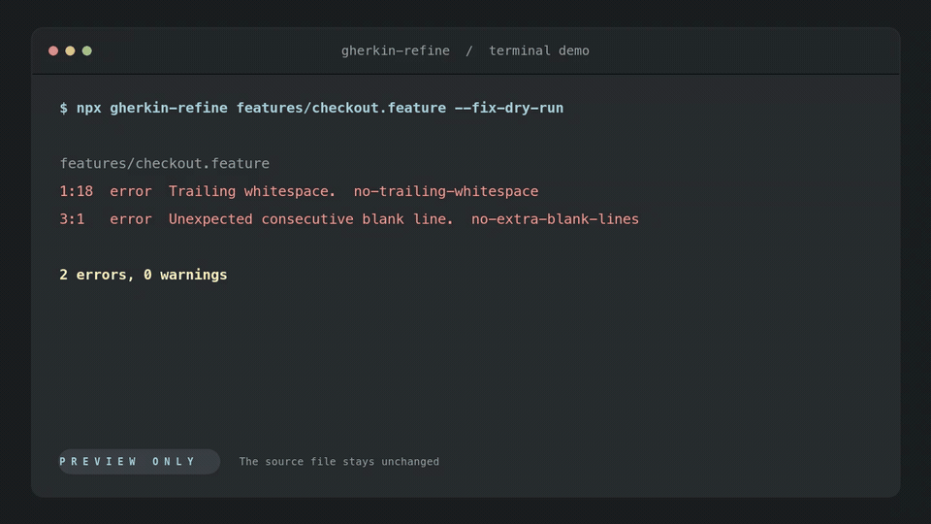
Task: Click the 'gherkin-refine / terminal demo' title text
Action: (465, 51)
